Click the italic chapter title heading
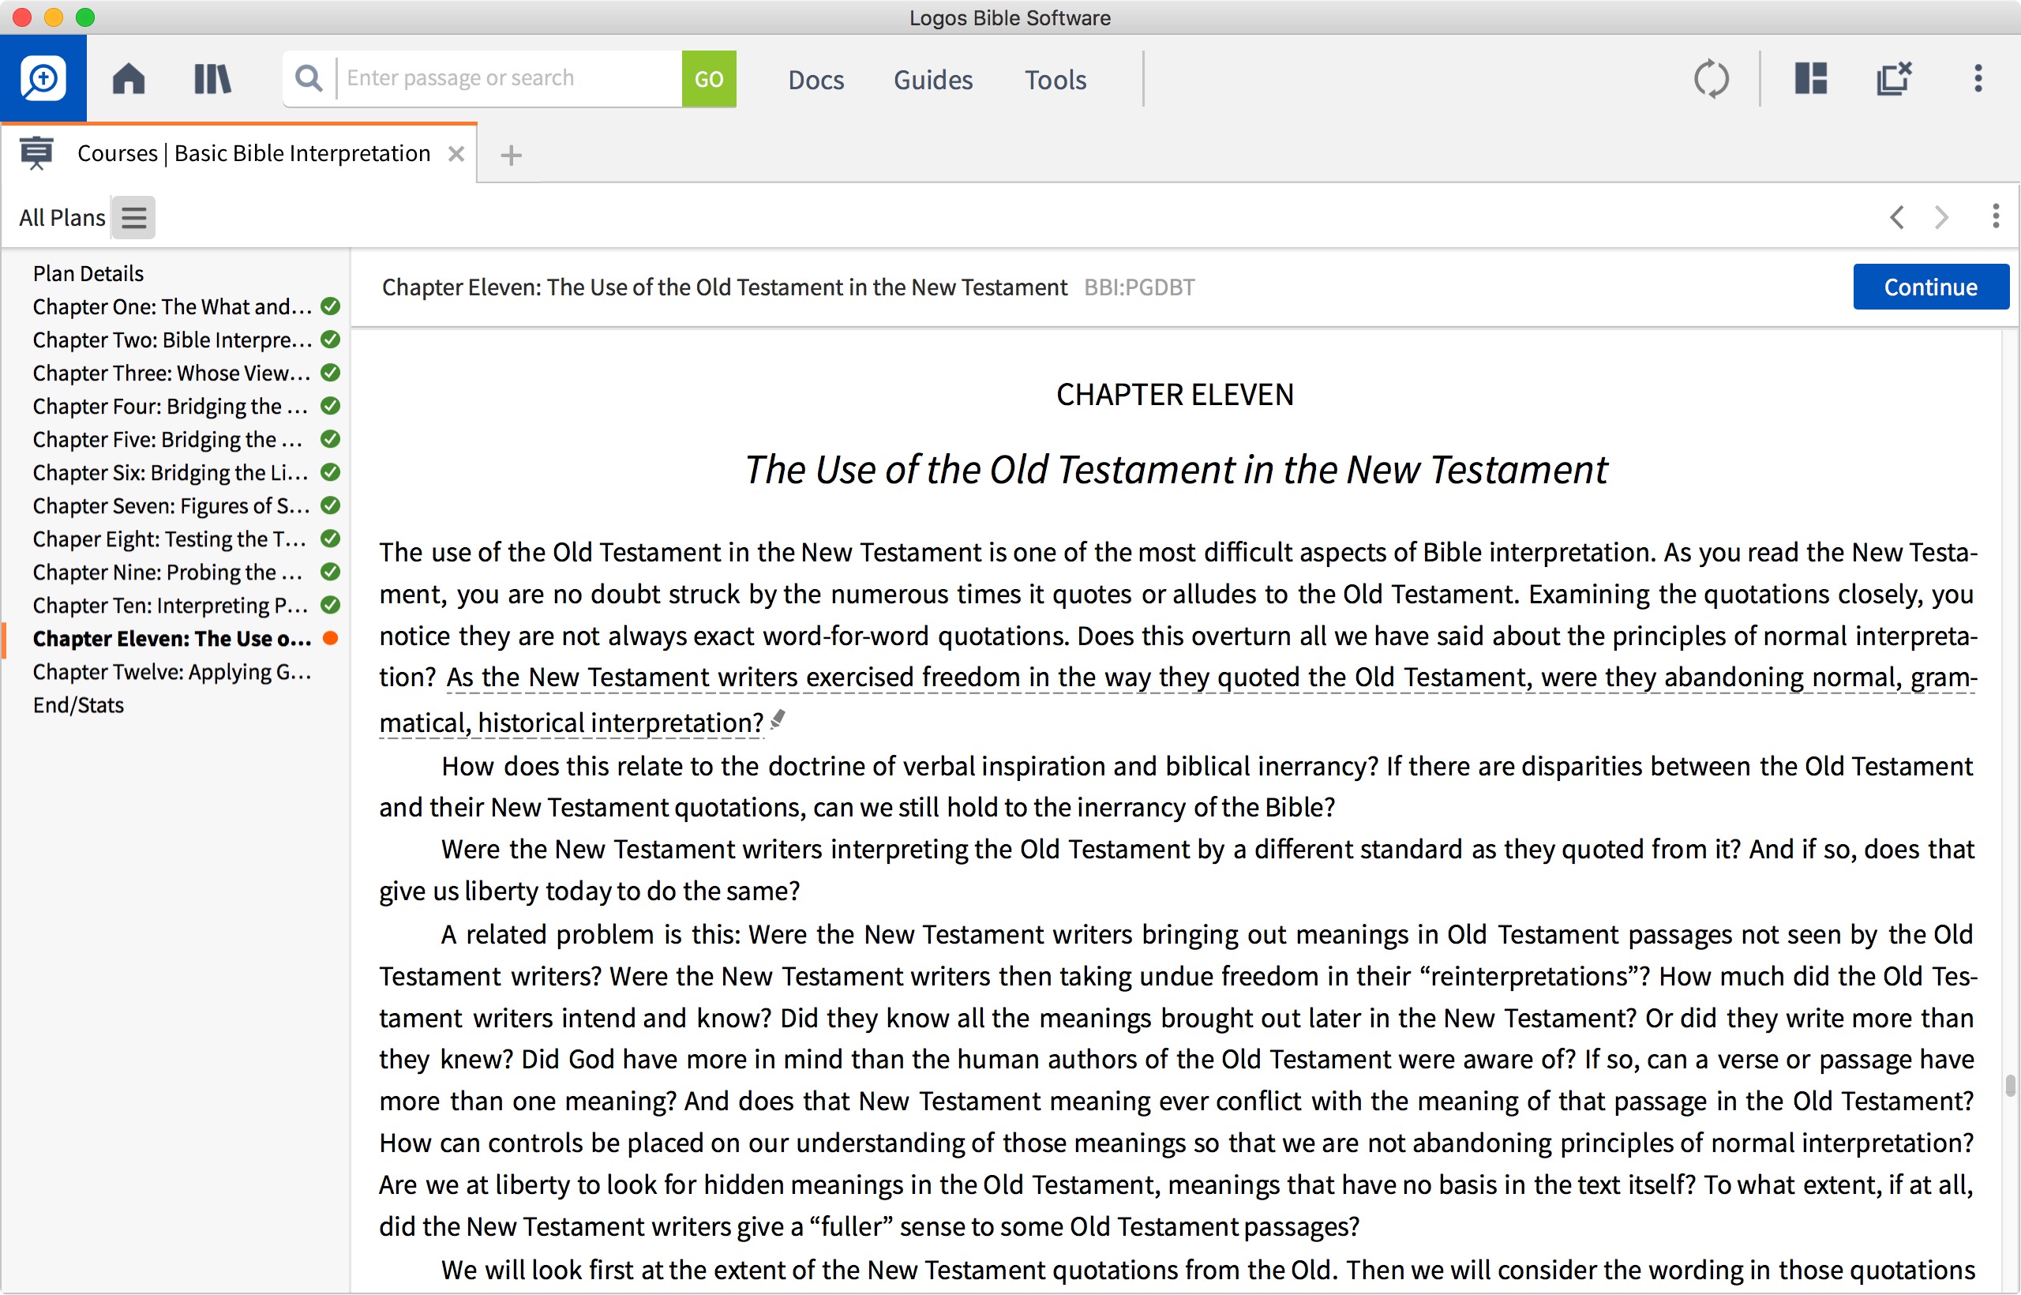The image size is (2021, 1295). click(x=1176, y=470)
